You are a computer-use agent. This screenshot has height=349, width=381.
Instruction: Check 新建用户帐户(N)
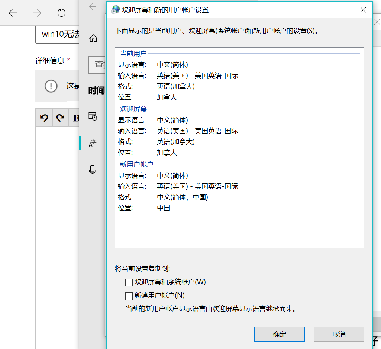click(x=129, y=295)
